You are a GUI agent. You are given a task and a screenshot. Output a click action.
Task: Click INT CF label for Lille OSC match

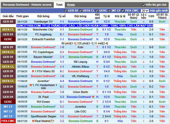8,111
